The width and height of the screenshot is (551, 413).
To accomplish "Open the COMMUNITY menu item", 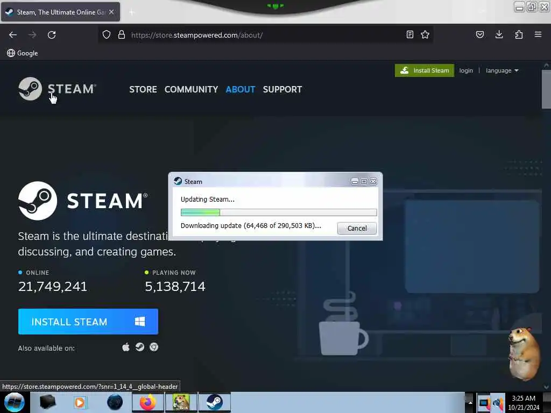I will point(191,90).
